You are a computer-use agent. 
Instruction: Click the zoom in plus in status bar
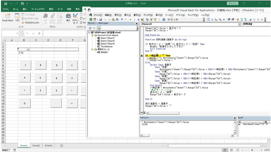[x=262, y=150]
